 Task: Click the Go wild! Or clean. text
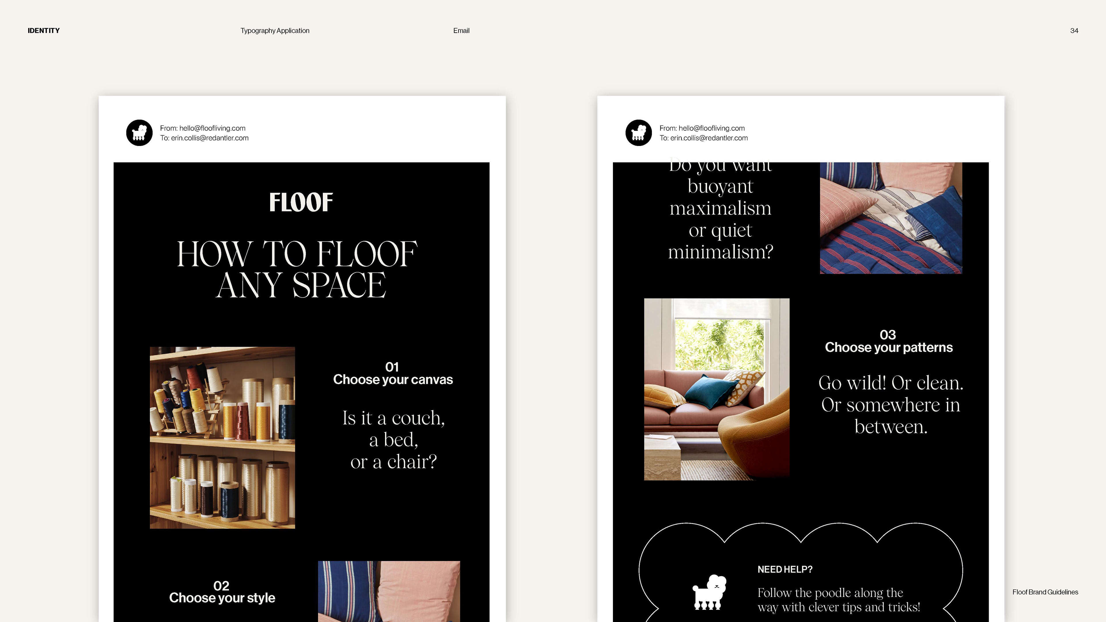tap(891, 404)
